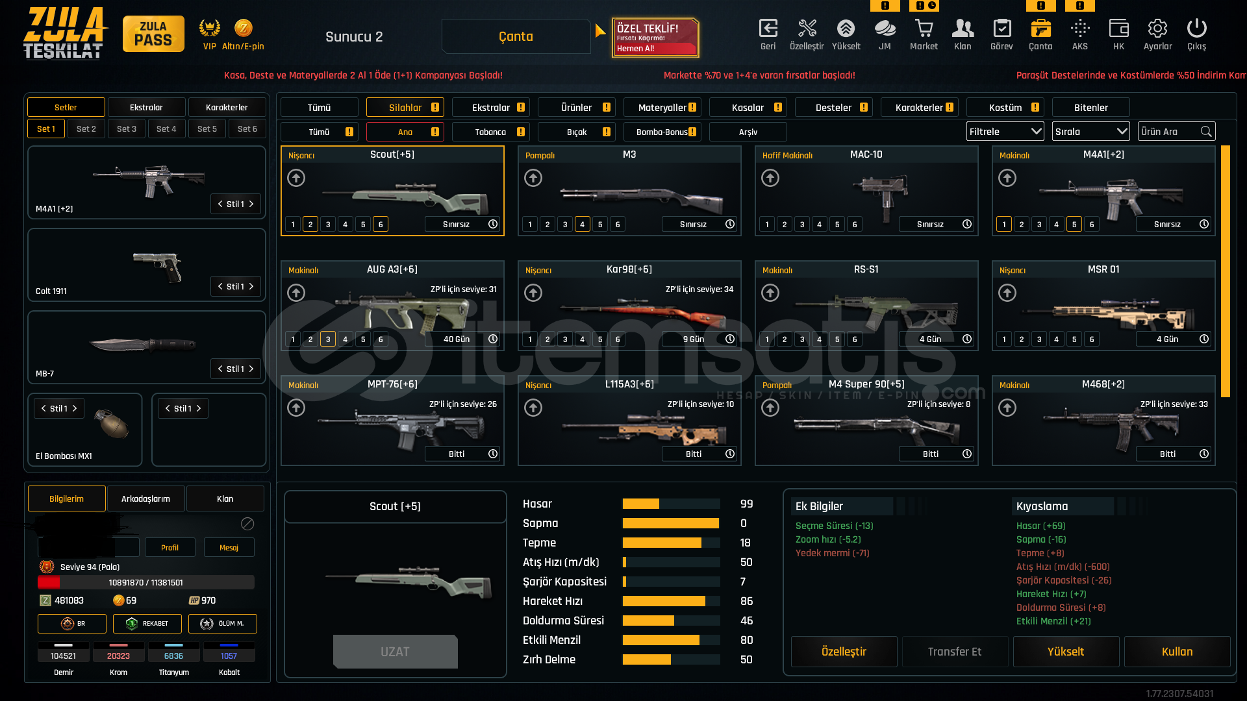Click next style arrow for M4A1 [+2] set

(252, 204)
